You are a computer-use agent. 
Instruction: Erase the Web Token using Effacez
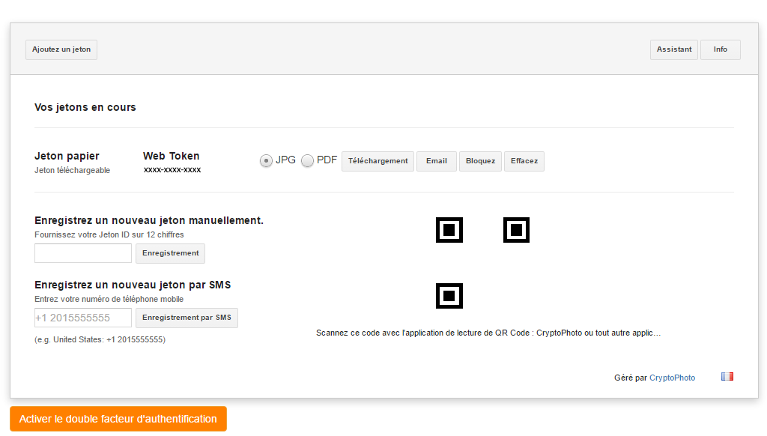(x=524, y=160)
